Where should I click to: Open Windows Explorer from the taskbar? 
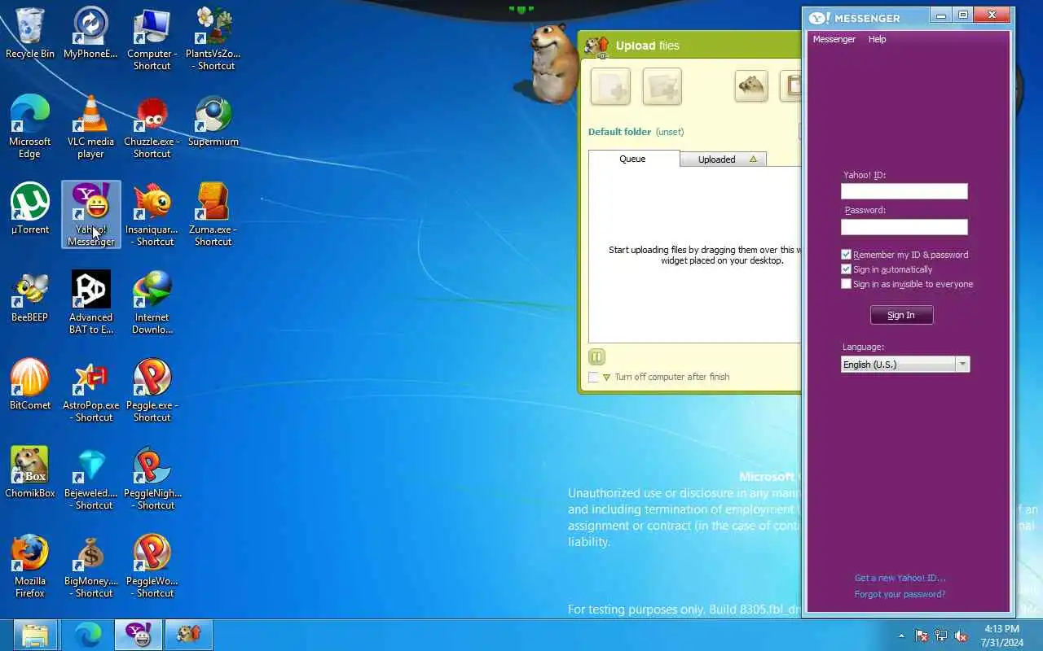[x=35, y=635]
